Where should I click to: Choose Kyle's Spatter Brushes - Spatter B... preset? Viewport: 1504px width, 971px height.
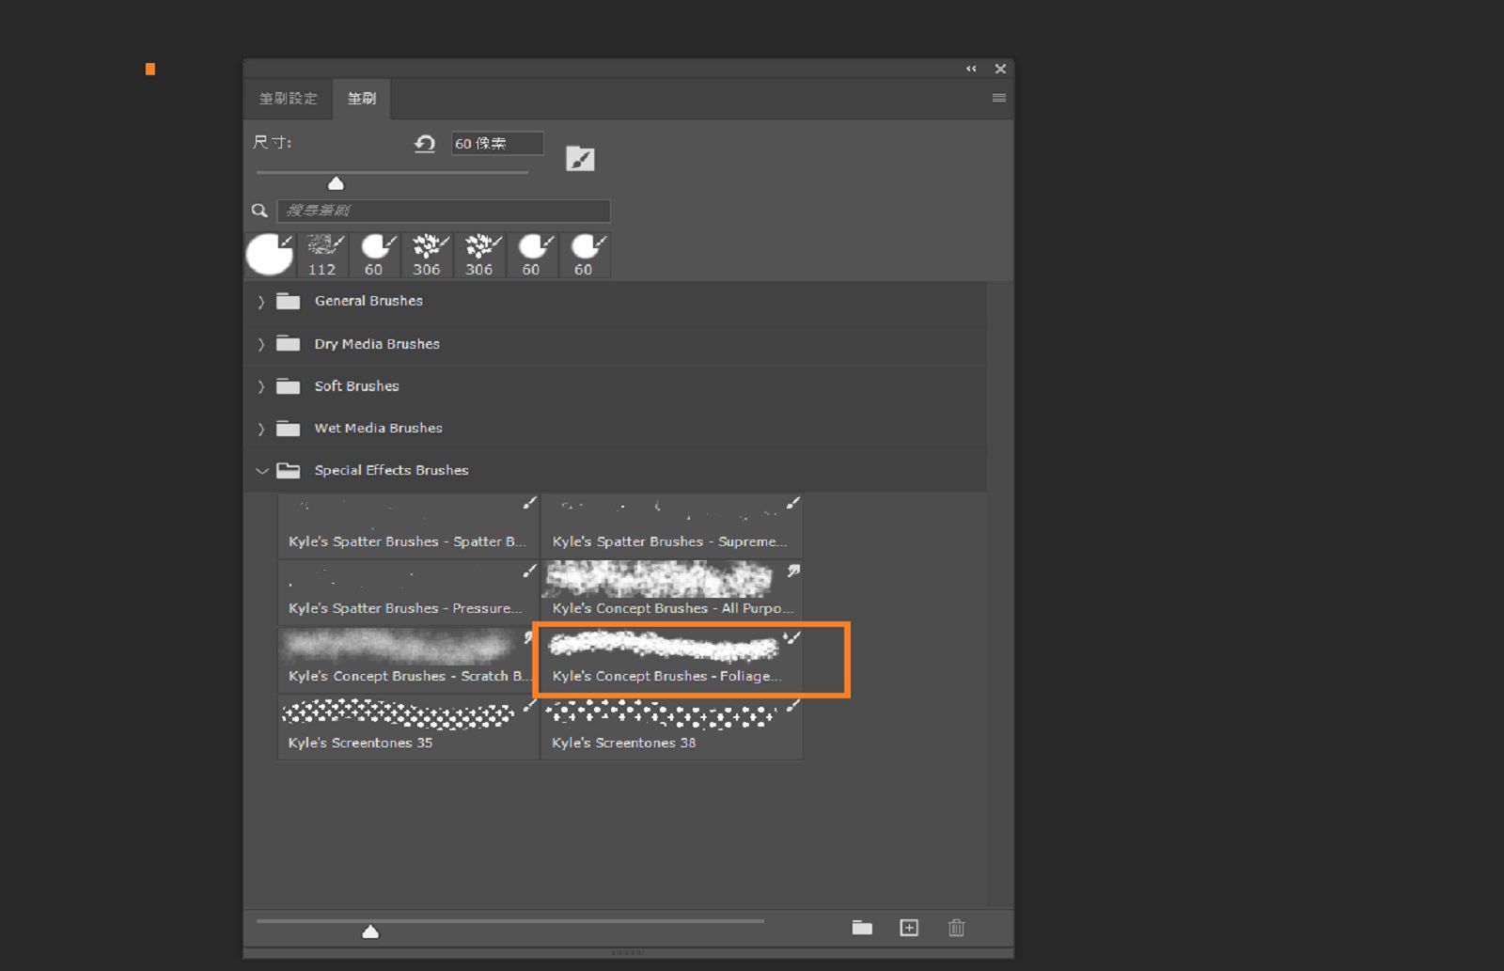tap(409, 525)
